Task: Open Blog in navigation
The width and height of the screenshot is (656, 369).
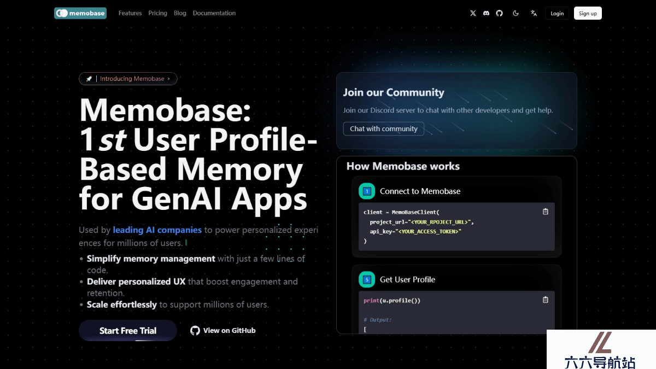Action: click(x=180, y=13)
